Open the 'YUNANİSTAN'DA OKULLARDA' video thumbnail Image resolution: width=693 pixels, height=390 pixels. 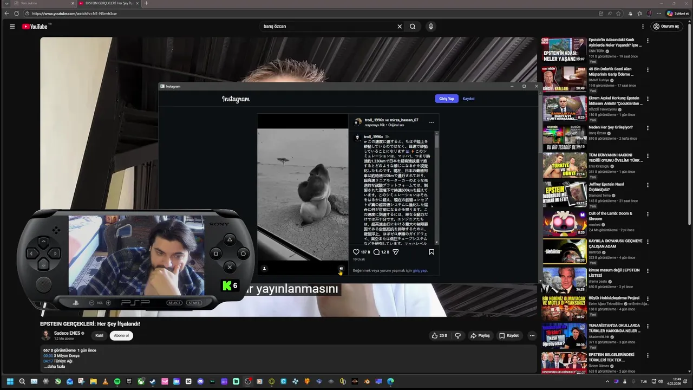pos(564,336)
